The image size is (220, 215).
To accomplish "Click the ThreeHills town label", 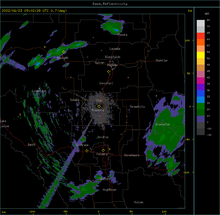I will [x=137, y=107].
